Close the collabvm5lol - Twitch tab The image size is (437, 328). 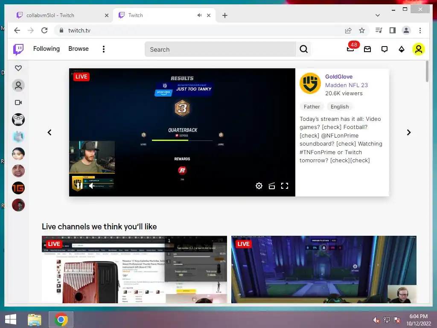pyautogui.click(x=106, y=15)
